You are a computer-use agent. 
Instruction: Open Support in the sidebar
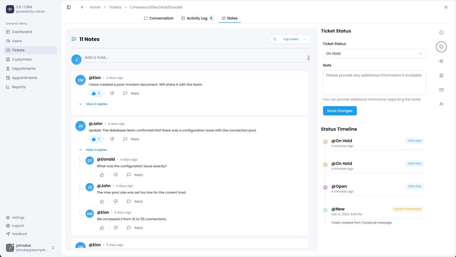[x=15, y=226]
